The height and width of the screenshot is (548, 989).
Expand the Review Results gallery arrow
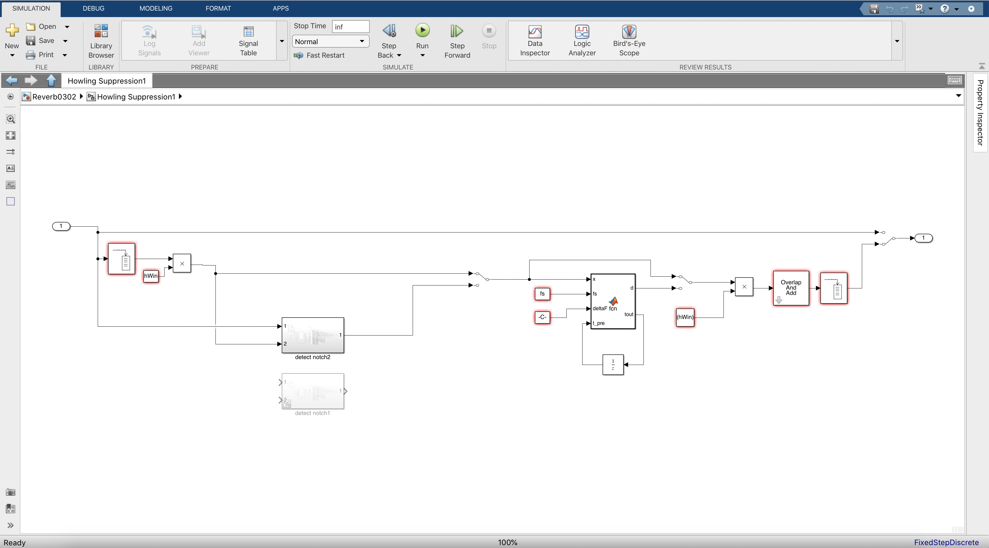click(x=897, y=41)
